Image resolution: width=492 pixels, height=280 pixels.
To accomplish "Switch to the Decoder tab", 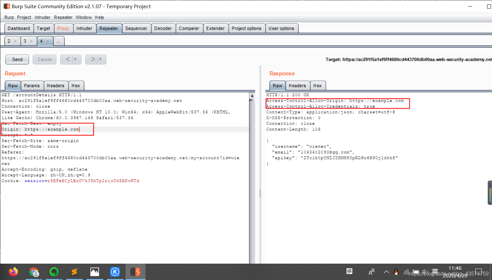I will point(163,28).
